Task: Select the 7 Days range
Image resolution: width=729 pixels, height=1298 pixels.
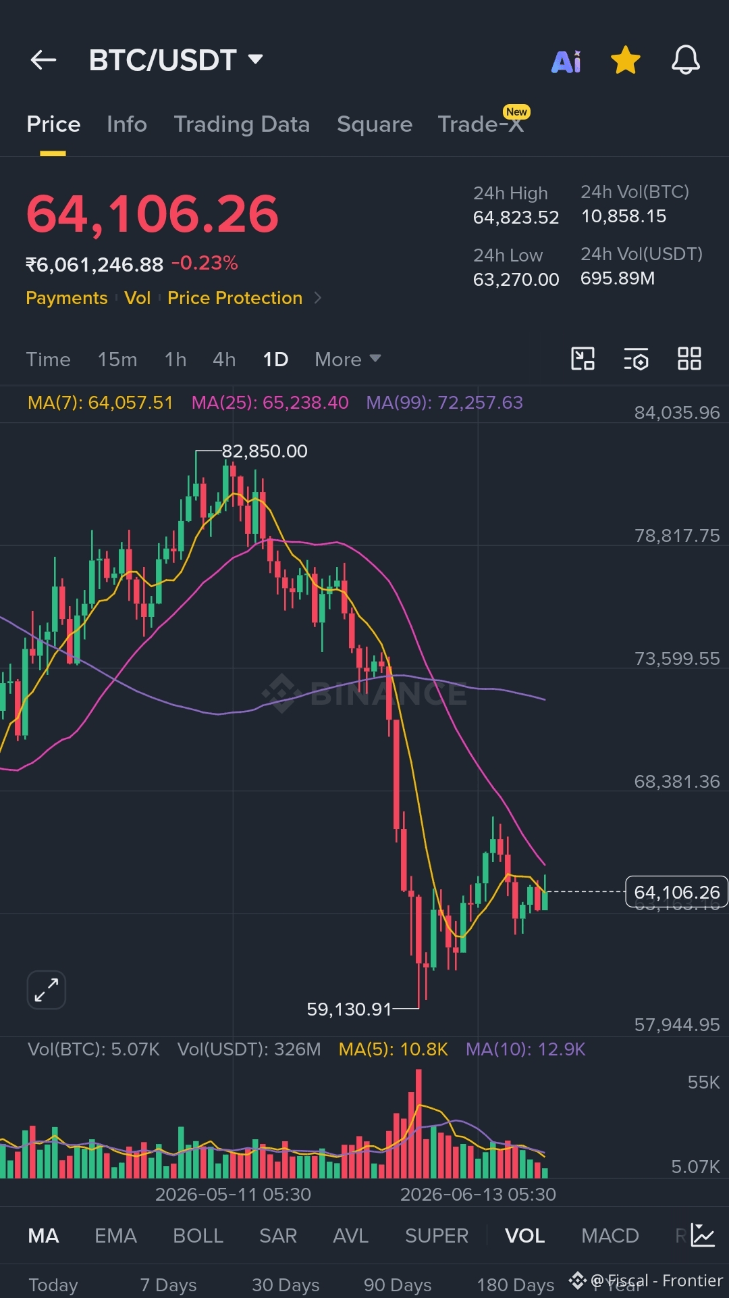Action: pos(168,1284)
